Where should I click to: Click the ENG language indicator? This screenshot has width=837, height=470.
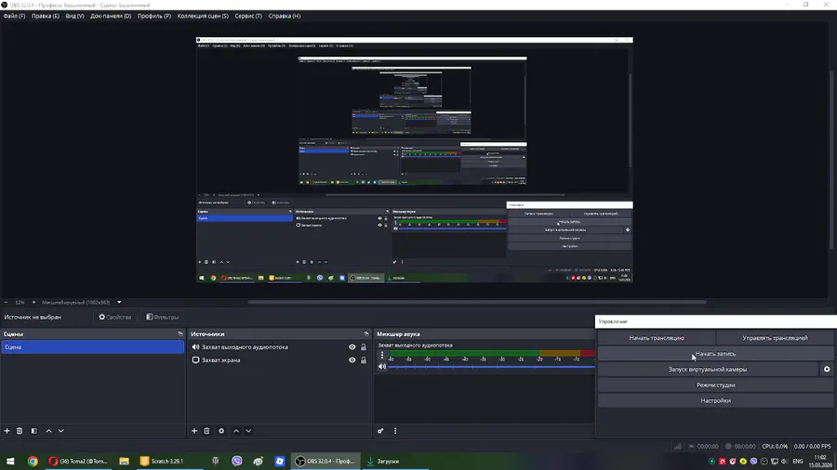tap(798, 461)
